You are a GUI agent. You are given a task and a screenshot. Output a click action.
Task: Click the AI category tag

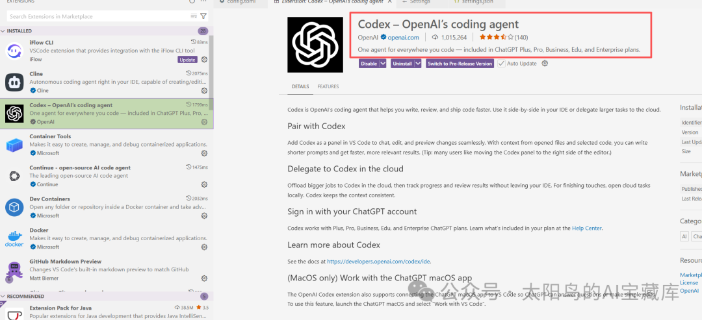[x=684, y=236]
